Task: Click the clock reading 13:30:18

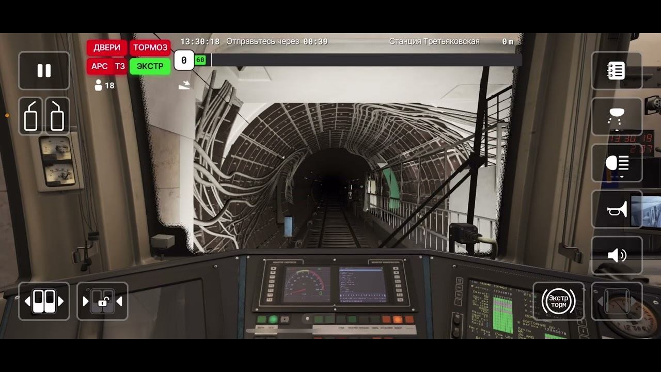Action: pos(200,41)
